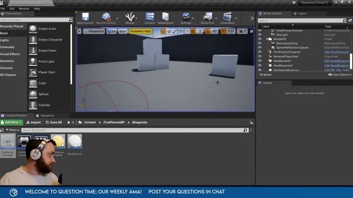Click the Place Actors search field
The height and width of the screenshot is (198, 353).
(x=36, y=20)
